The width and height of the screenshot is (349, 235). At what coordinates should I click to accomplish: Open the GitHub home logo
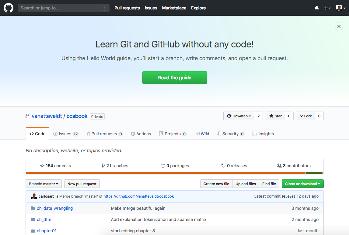[x=9, y=8]
